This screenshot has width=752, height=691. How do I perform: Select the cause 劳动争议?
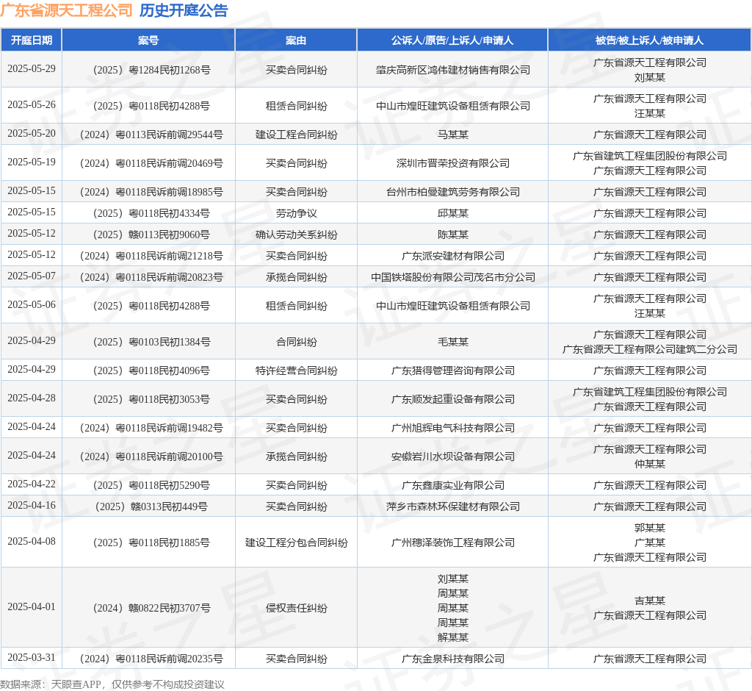click(297, 214)
